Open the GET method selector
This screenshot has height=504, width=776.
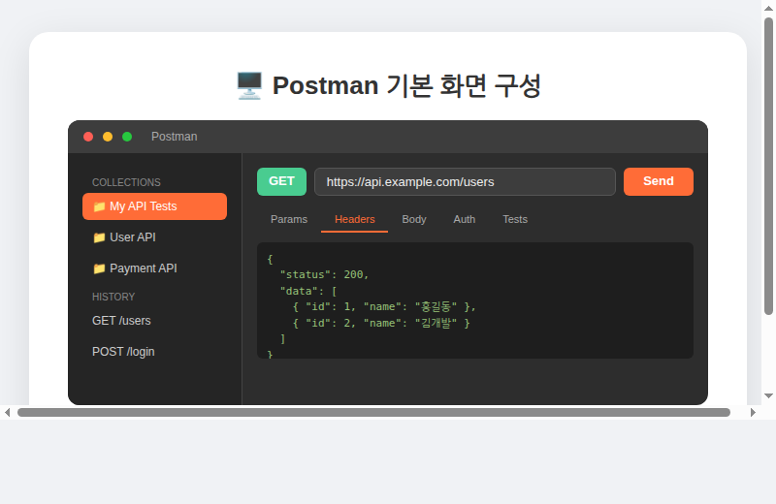click(x=281, y=181)
